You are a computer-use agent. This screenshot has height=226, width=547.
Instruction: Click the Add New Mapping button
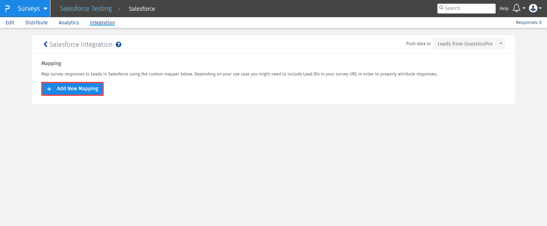72,89
